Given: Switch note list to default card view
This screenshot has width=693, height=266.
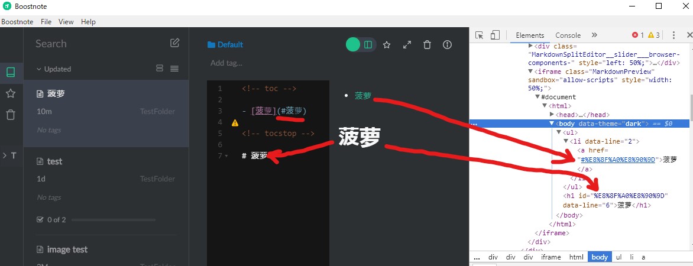Looking at the screenshot, I should (160, 69).
